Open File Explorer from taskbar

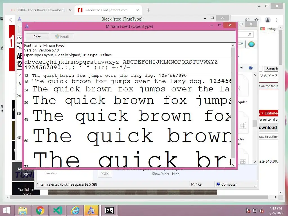click(23, 210)
